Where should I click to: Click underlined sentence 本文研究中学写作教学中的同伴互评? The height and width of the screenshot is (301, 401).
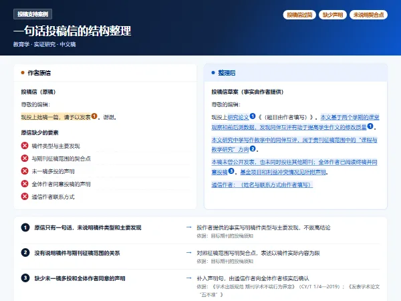click(x=294, y=144)
